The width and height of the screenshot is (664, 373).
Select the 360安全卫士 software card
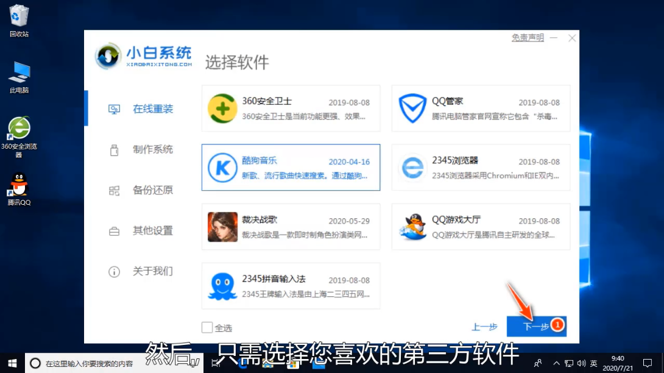point(291,108)
